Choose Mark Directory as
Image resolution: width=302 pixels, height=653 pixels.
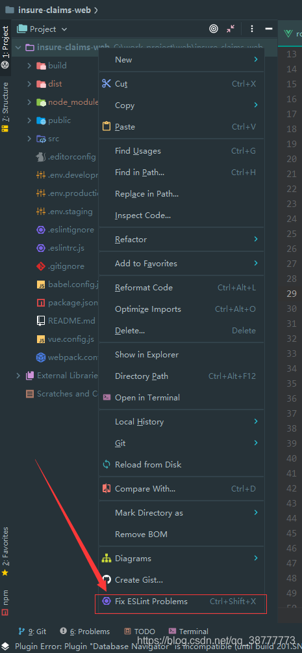[181, 512]
